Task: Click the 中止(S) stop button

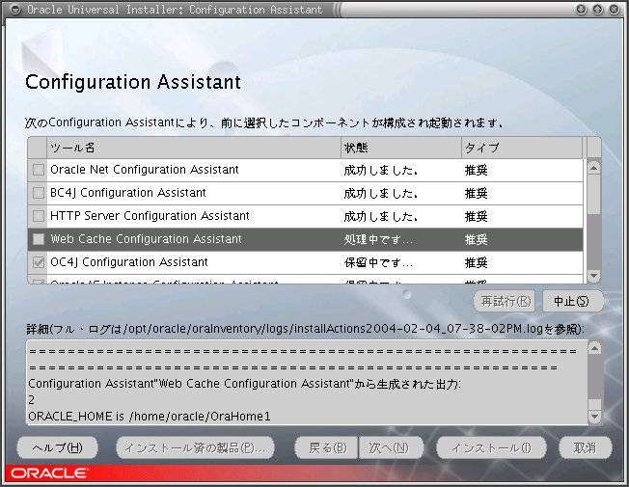Action: click(572, 301)
